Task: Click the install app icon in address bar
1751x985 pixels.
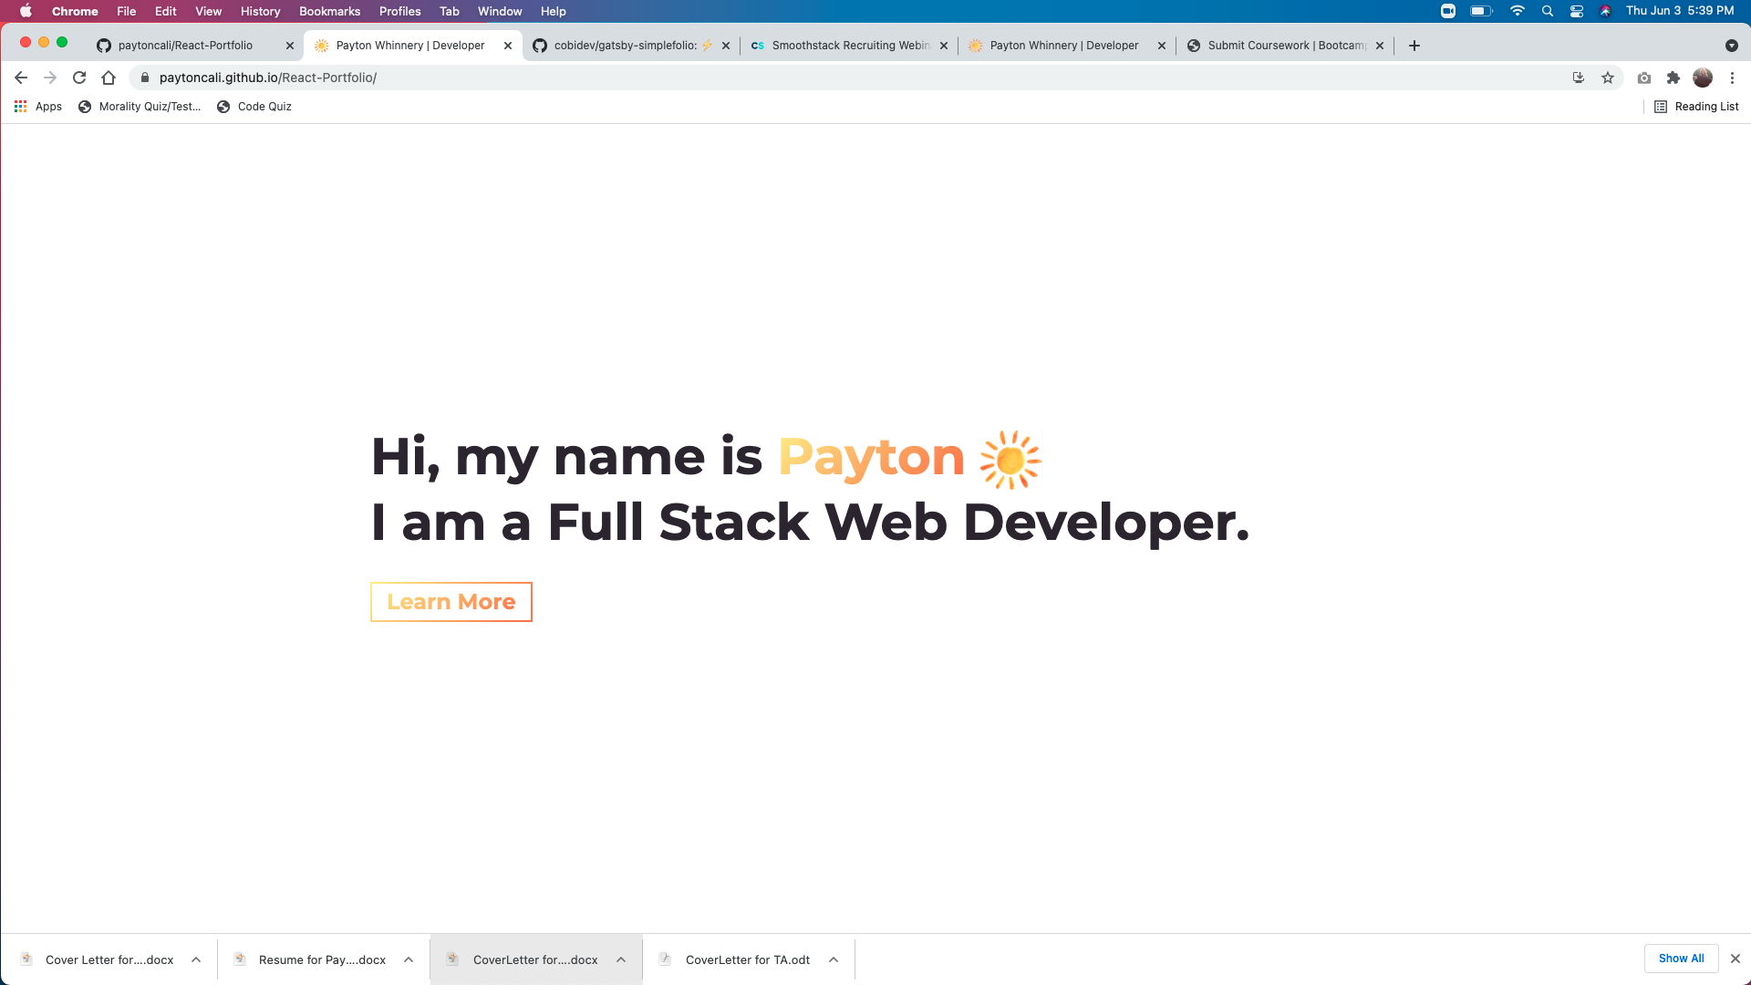Action: coord(1579,78)
